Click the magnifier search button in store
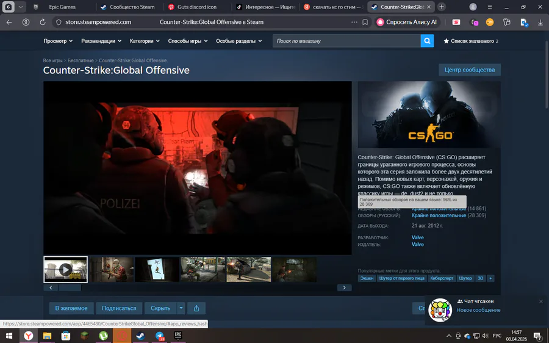549x343 pixels. pos(427,41)
